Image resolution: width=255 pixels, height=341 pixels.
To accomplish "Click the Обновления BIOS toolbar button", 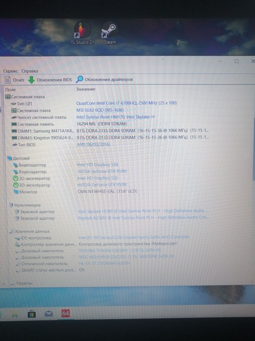I will tap(50, 80).
